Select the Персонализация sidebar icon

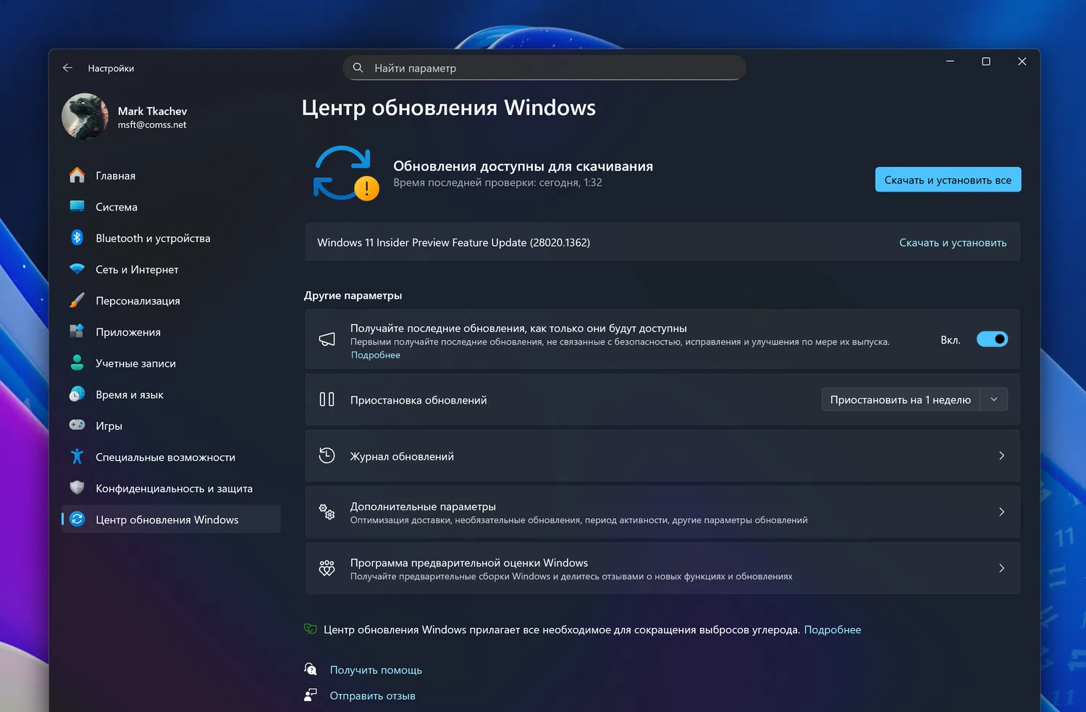78,300
